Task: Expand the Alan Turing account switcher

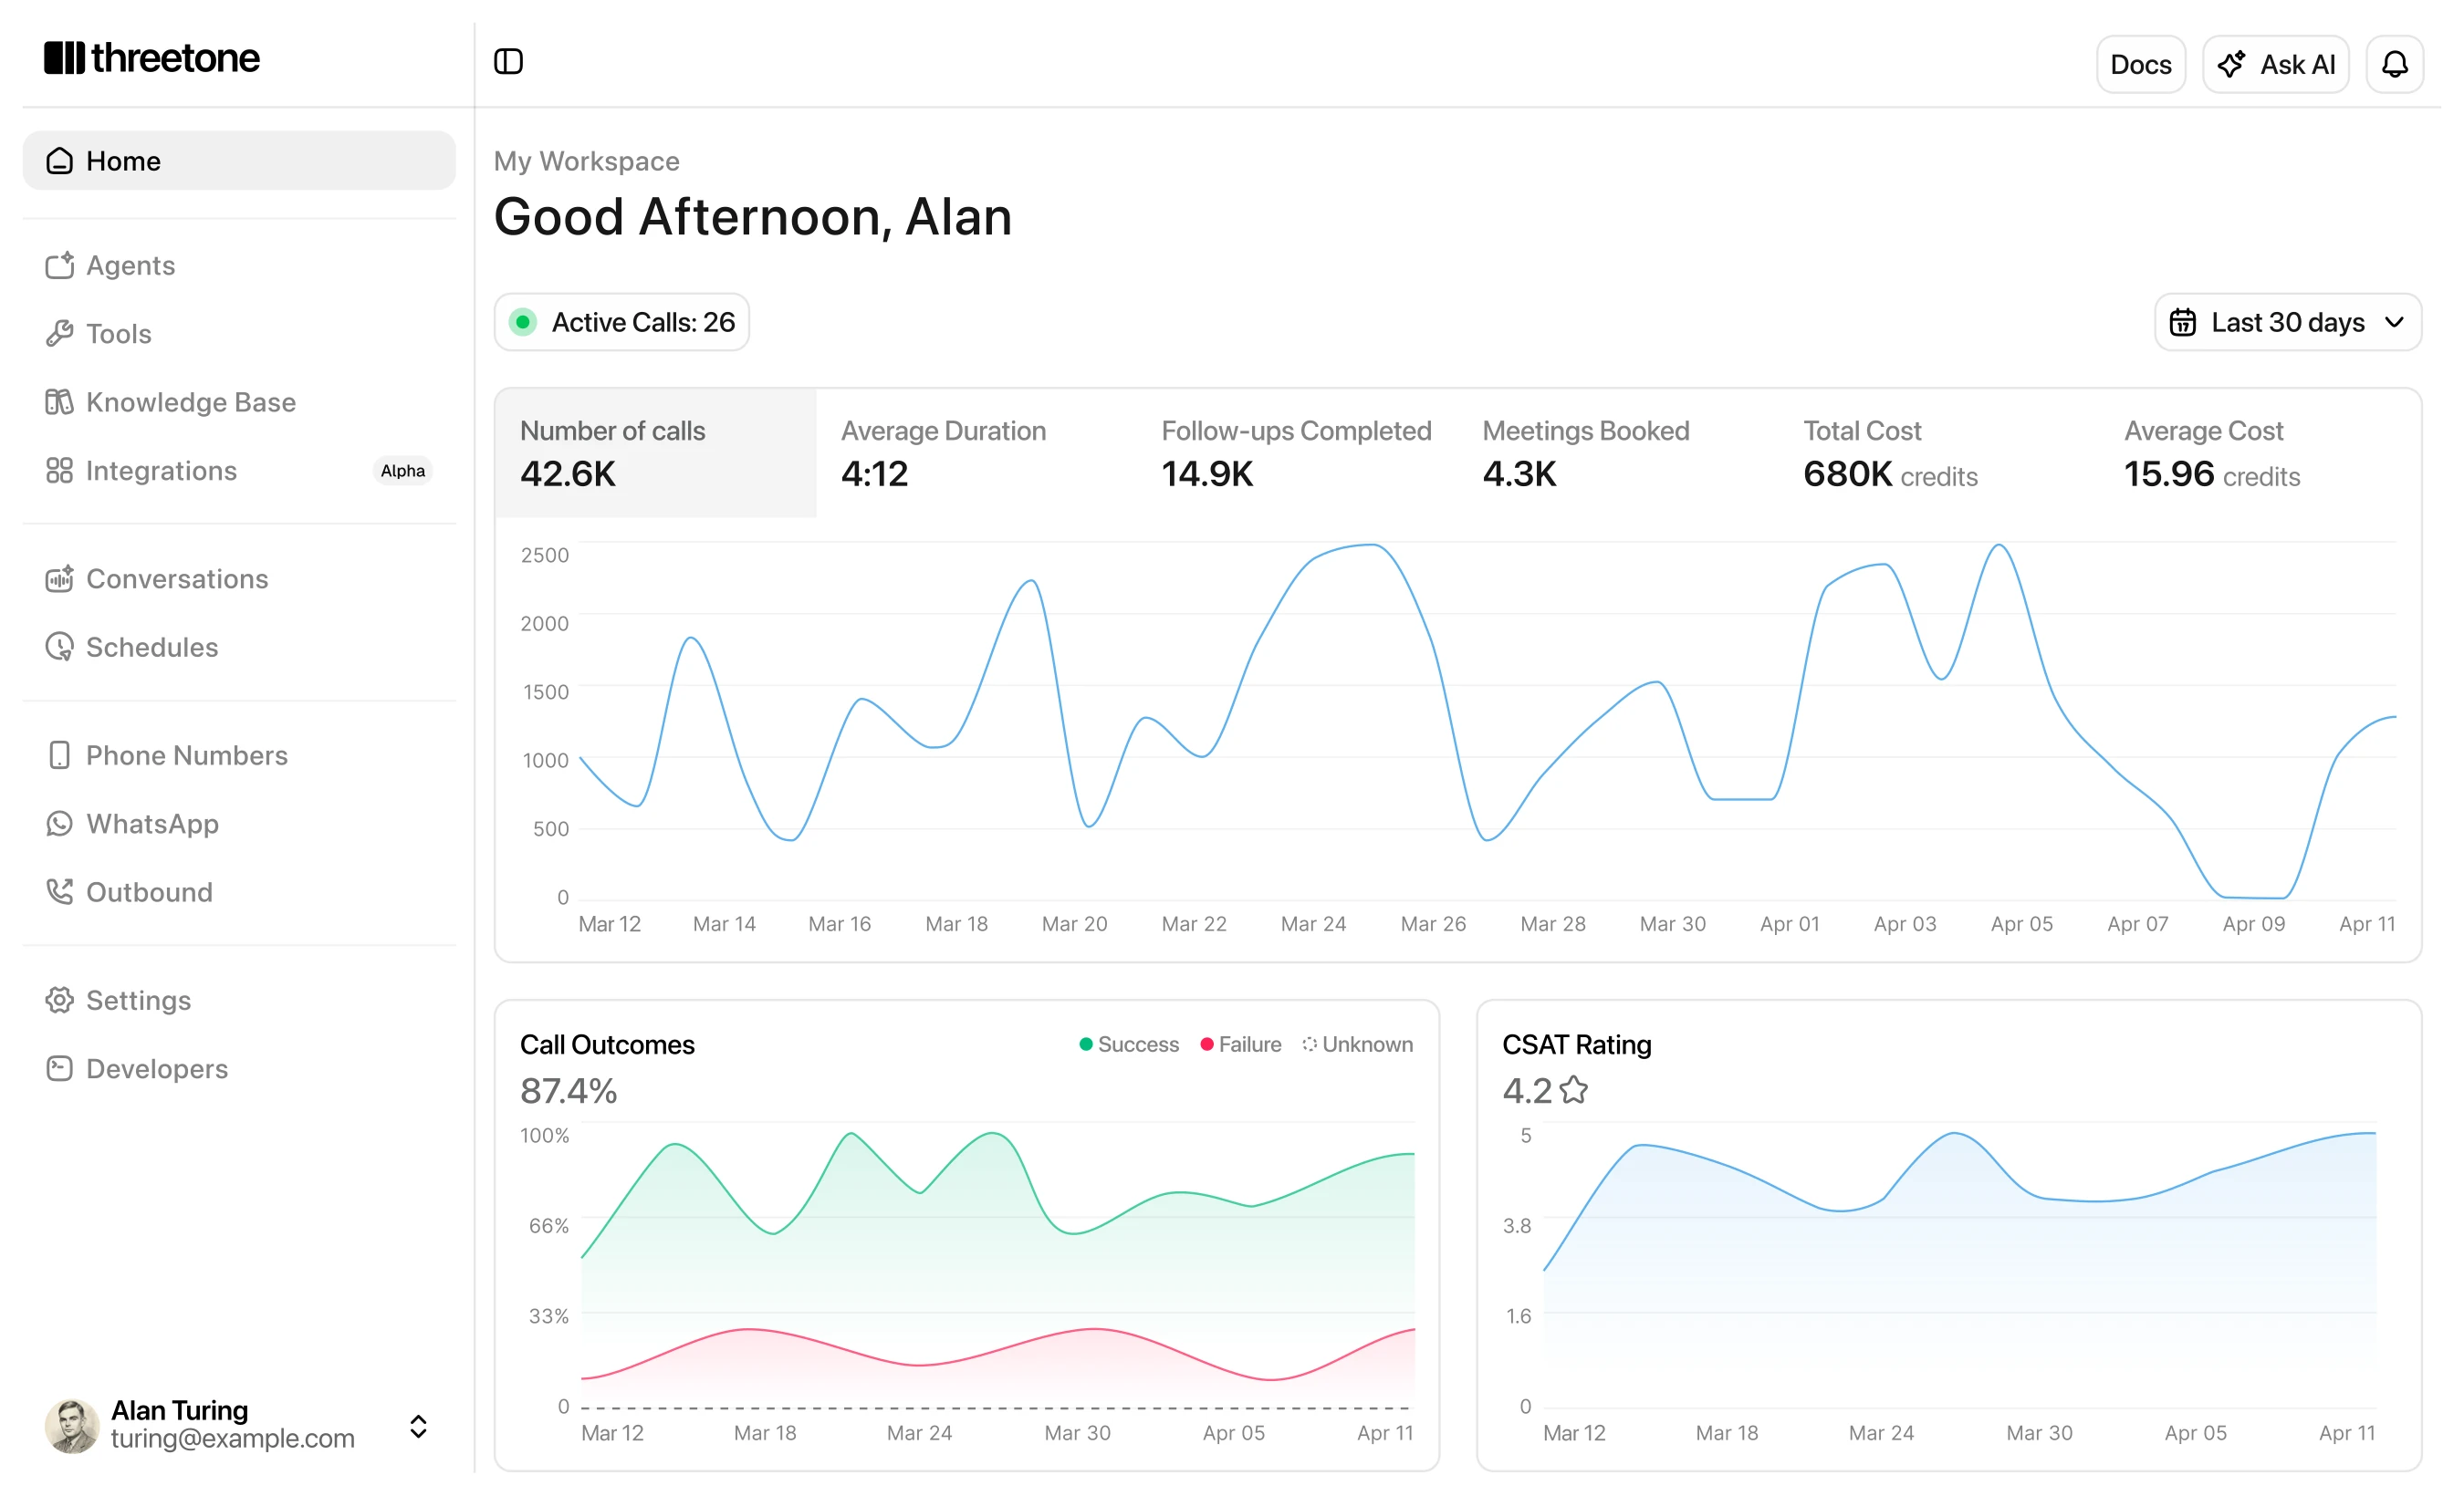Action: (x=418, y=1426)
